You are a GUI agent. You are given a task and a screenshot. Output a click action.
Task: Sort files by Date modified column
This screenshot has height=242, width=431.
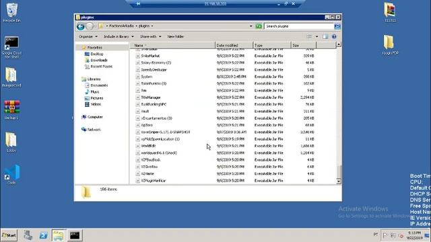[234, 45]
